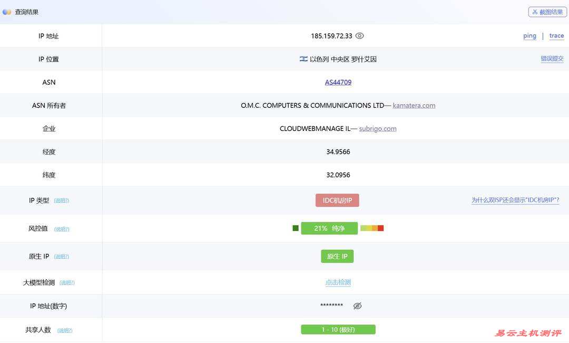Image resolution: width=569 pixels, height=343 pixels.
Task: Click the 21% 纯净 risk badge
Action: point(329,228)
